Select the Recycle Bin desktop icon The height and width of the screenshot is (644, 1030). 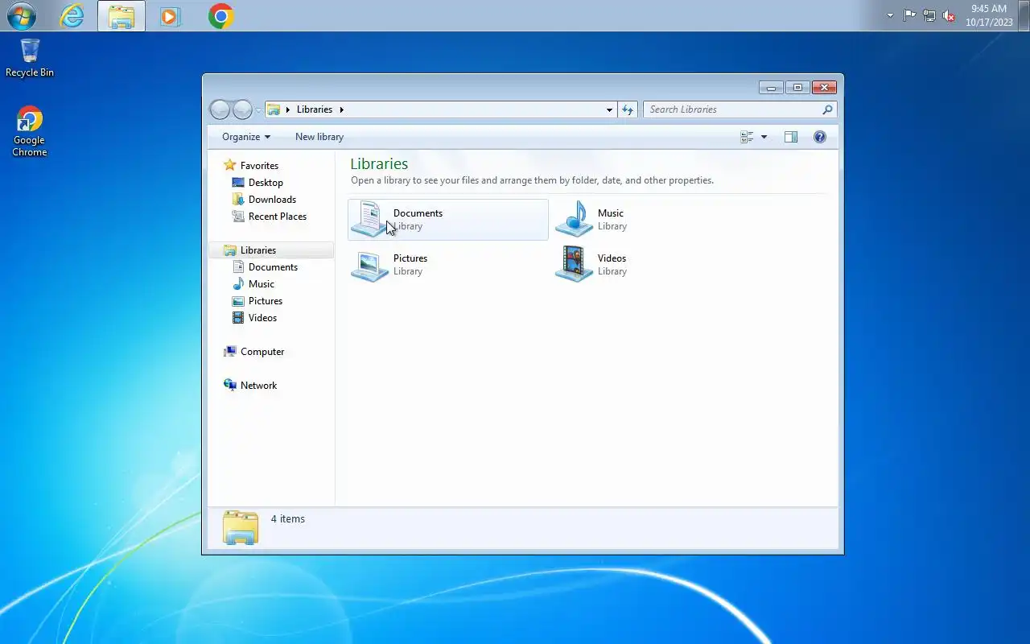point(30,58)
